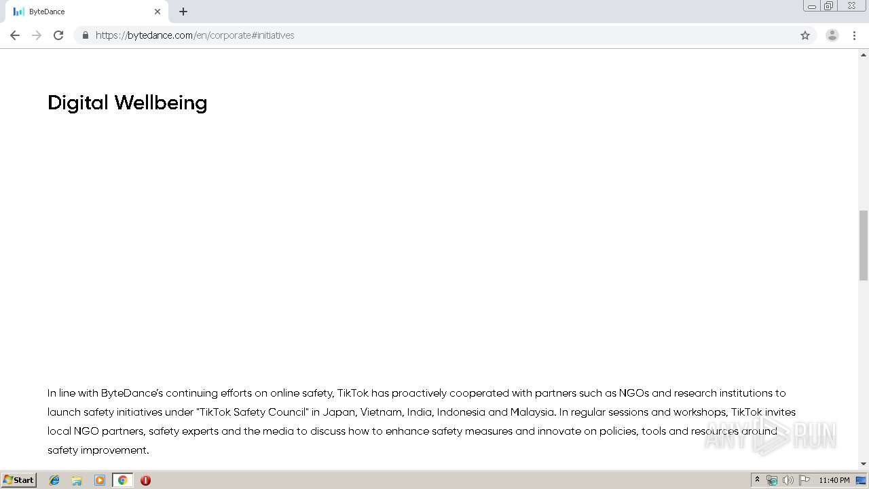The image size is (869, 489).
Task: Click the "TikTok Safety Council" text
Action: 252,412
